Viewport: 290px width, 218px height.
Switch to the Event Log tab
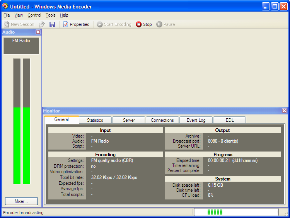point(196,120)
